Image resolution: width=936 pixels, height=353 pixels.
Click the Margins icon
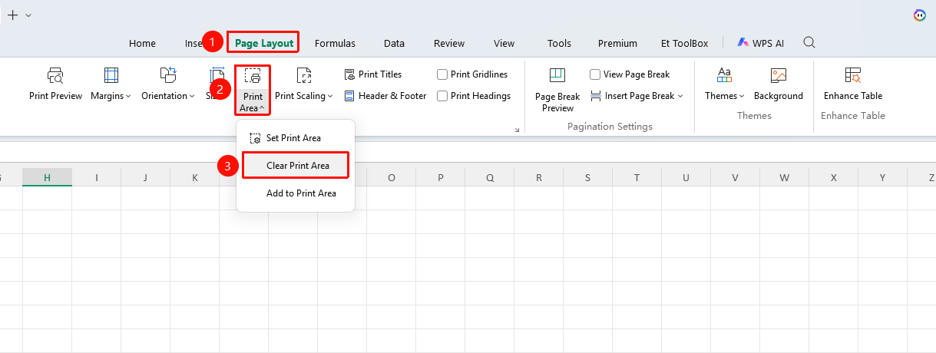pos(111,75)
